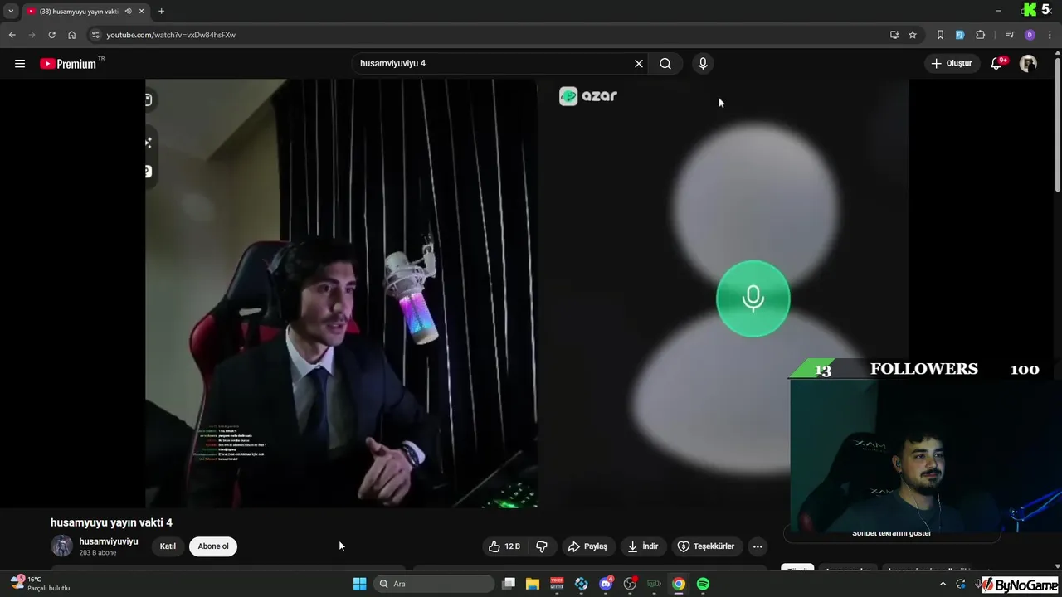Screen dimensions: 1062x597
Task: Clear the search box with the X
Action: click(639, 64)
